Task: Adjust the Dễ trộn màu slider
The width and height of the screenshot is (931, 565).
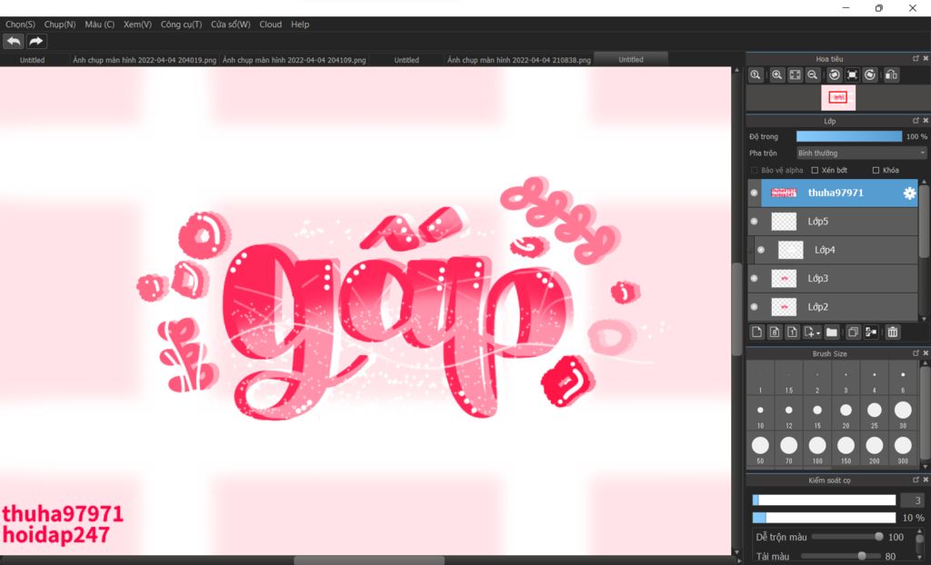Action: (847, 537)
